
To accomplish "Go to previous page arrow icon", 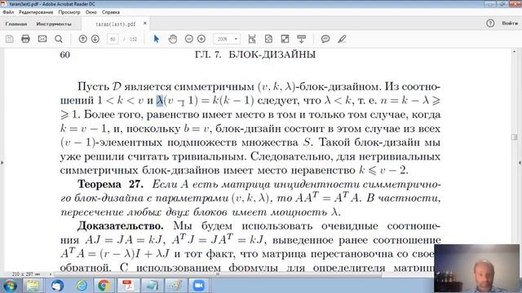I will pos(82,39).
